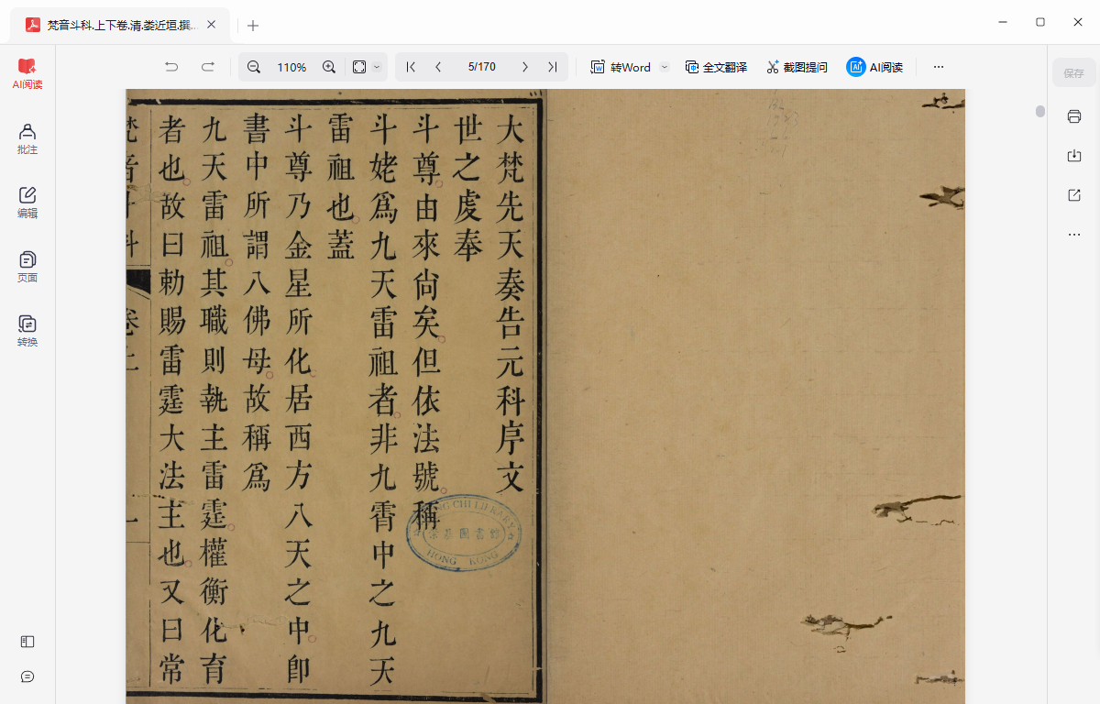Click the scanned document page
The image size is (1100, 704).
[x=545, y=396]
